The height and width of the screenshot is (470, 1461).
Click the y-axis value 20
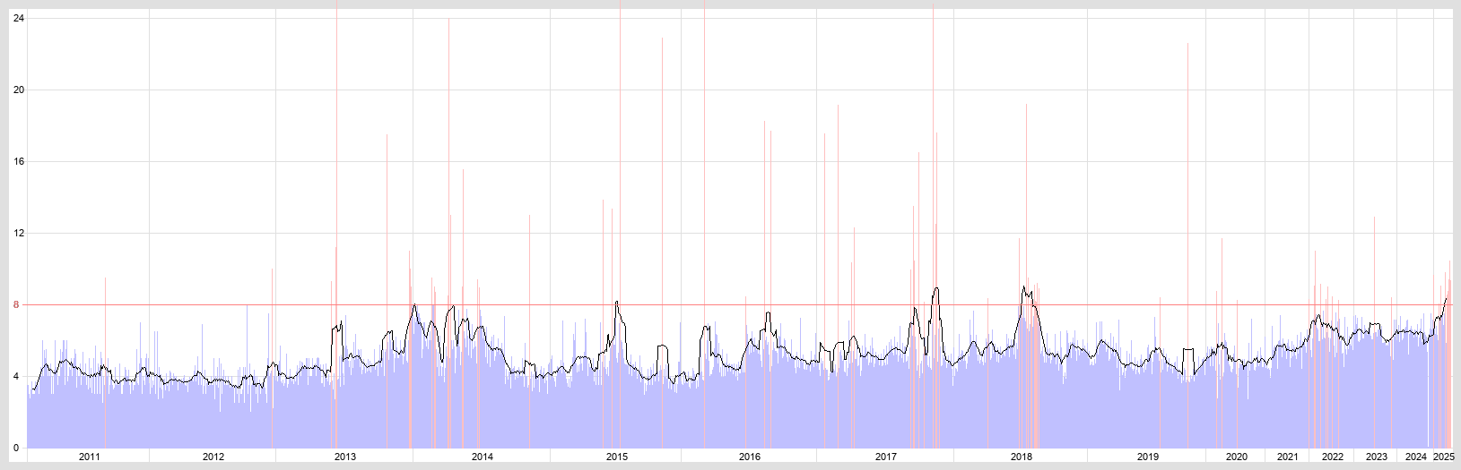click(19, 90)
